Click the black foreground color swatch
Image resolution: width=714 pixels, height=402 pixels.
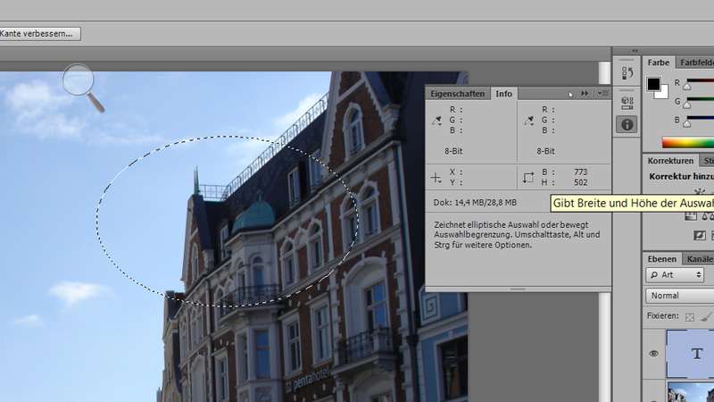pyautogui.click(x=653, y=85)
